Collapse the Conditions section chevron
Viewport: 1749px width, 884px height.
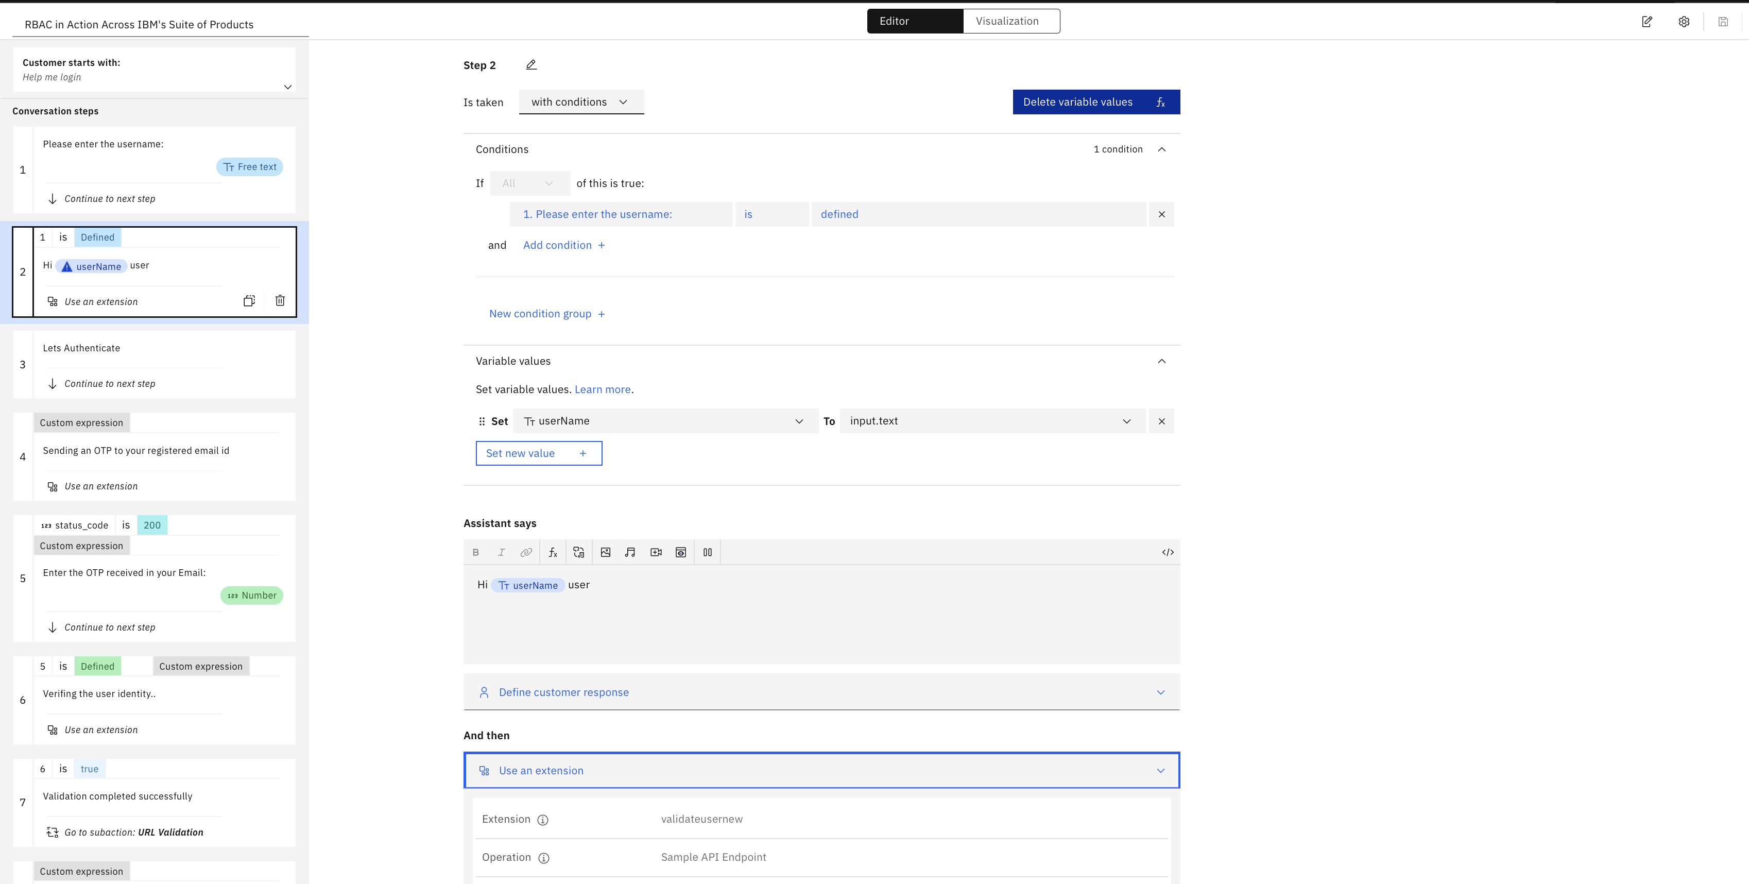(x=1162, y=149)
